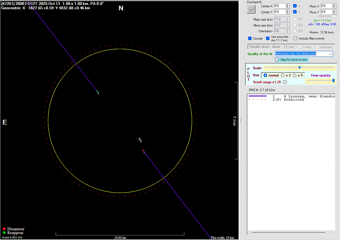Click the a/b: 1.00, dMag: 0.00 label
Viewport: 340px width, 240px height.
tap(322, 24)
